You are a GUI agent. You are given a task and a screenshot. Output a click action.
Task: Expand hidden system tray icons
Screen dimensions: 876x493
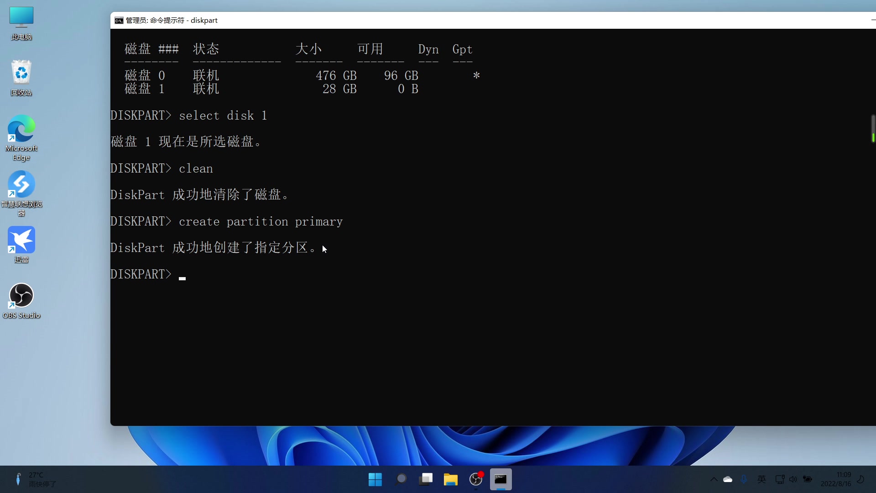(713, 479)
